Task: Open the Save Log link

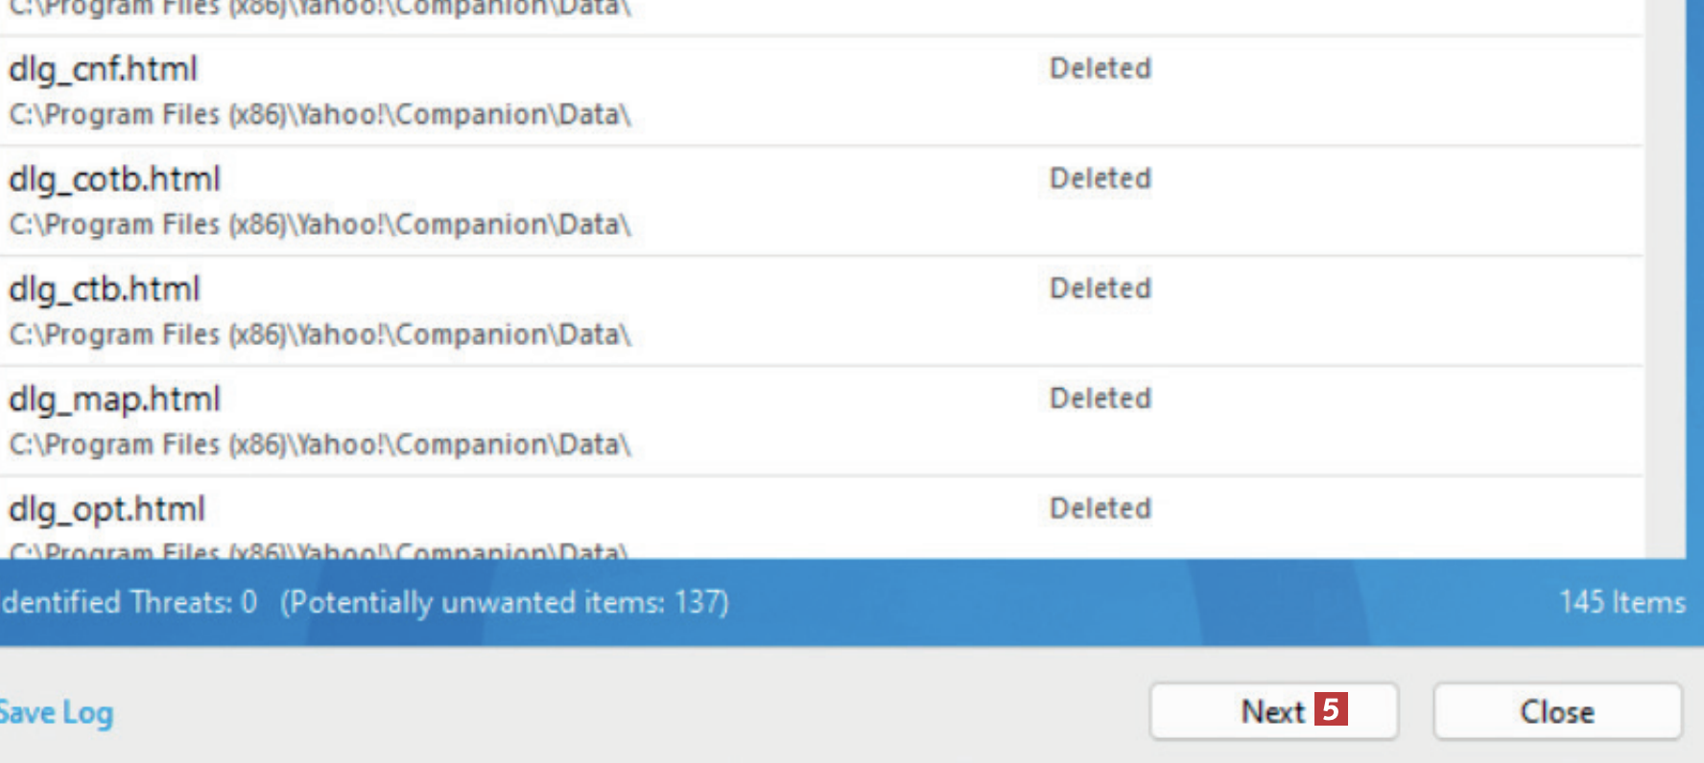Action: [x=57, y=712]
